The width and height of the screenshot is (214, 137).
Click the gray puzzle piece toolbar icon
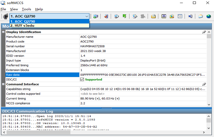tap(143, 16)
